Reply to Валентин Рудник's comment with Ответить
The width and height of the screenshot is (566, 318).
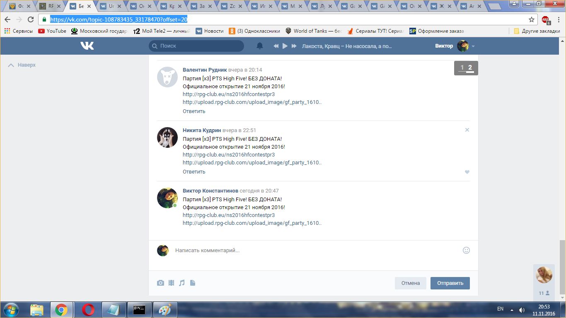(x=194, y=111)
